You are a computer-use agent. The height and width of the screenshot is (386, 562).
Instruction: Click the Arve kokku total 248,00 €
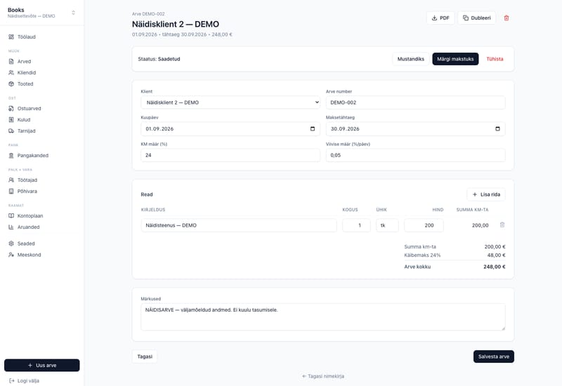coord(495,267)
